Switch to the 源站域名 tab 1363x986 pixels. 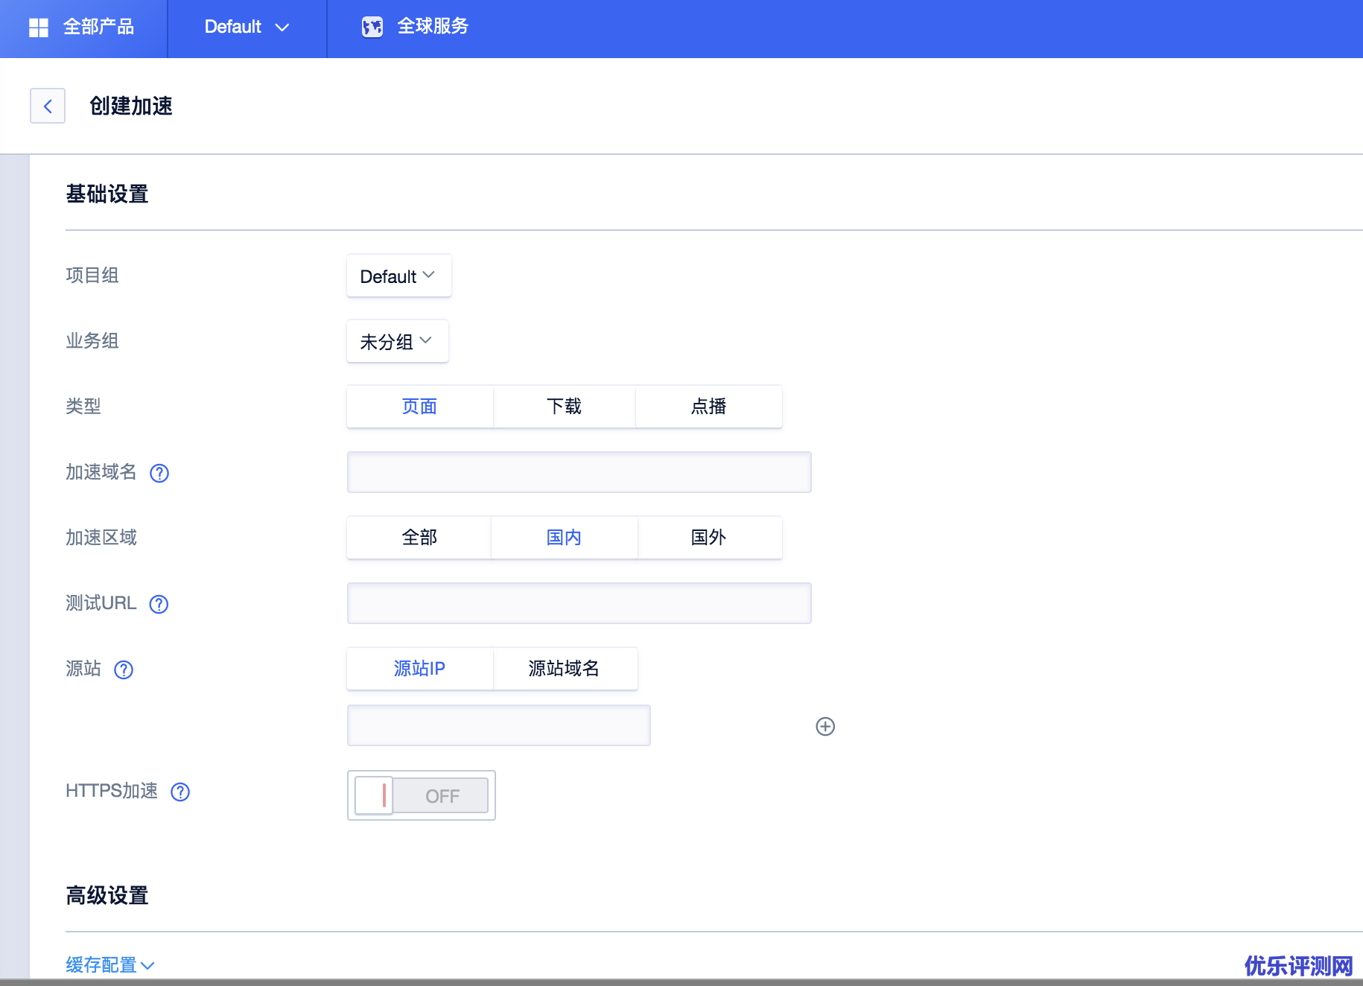tap(565, 669)
